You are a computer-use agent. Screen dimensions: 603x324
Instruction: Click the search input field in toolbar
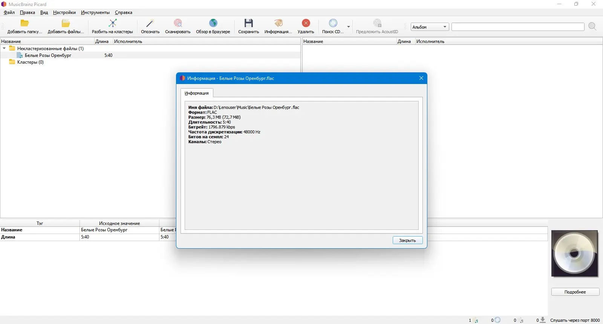(518, 27)
